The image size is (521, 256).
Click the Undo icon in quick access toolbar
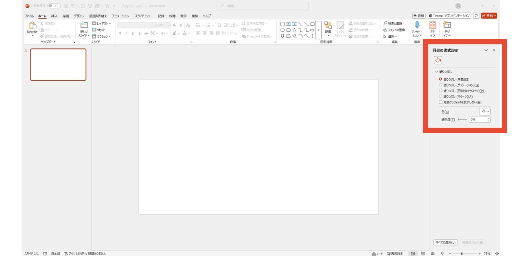(x=73, y=6)
